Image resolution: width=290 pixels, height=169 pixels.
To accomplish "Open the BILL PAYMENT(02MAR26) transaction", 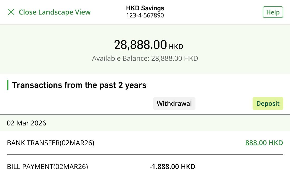I will pos(47,166).
